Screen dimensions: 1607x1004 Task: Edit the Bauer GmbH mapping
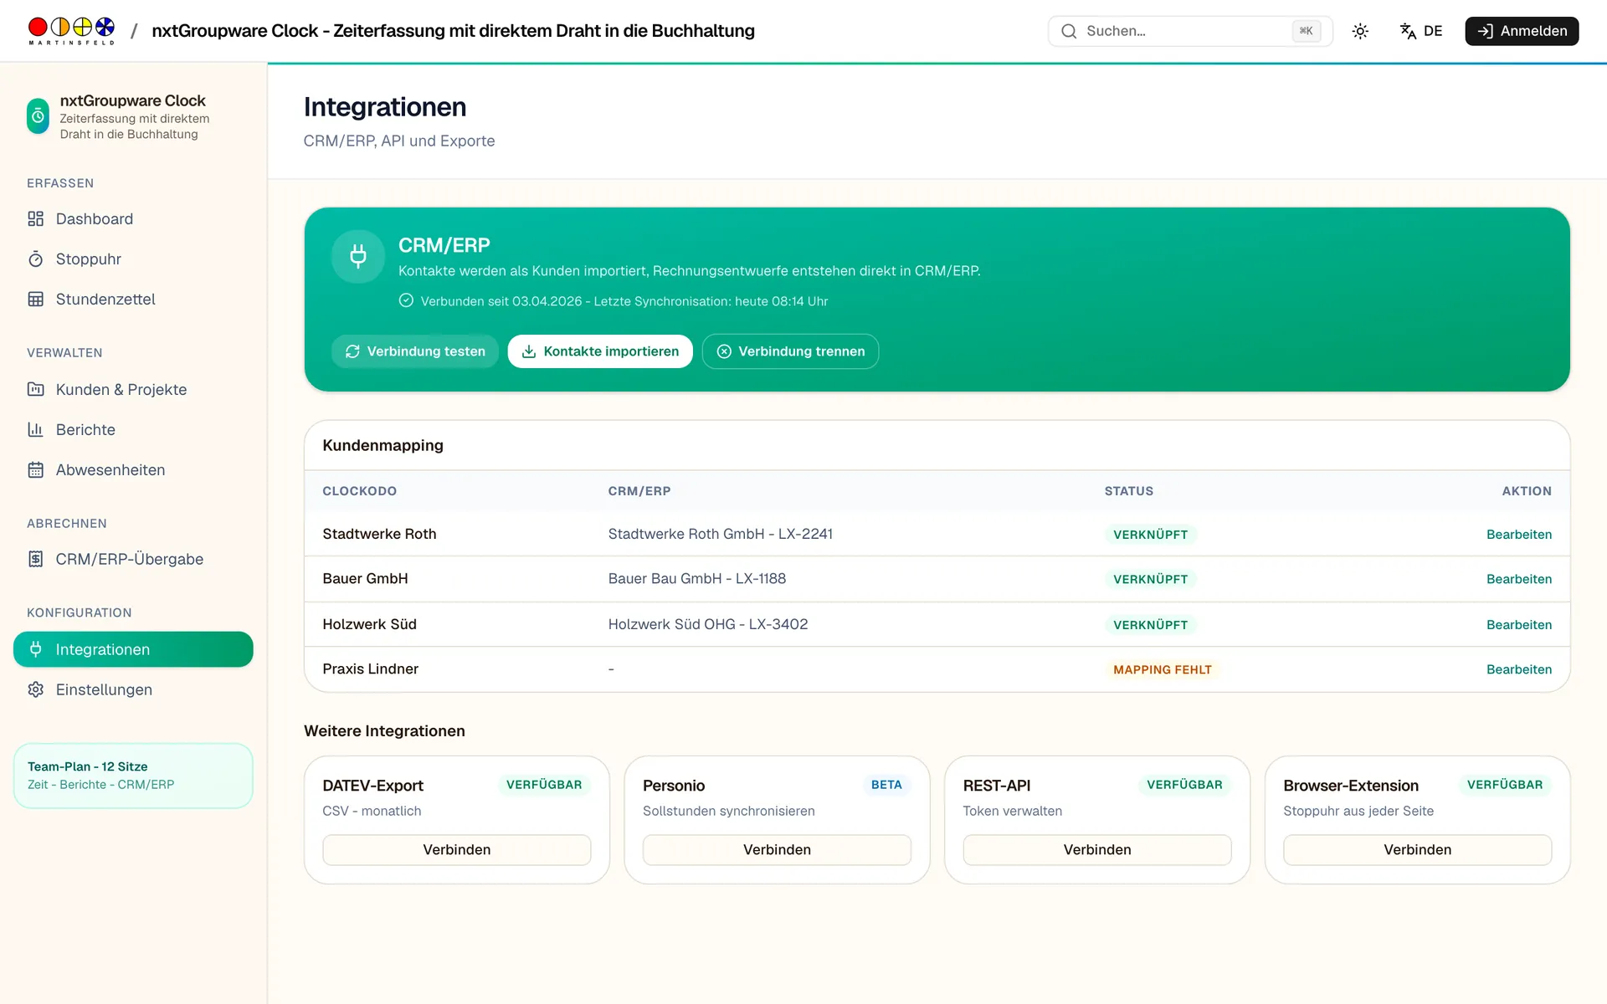[1518, 579]
